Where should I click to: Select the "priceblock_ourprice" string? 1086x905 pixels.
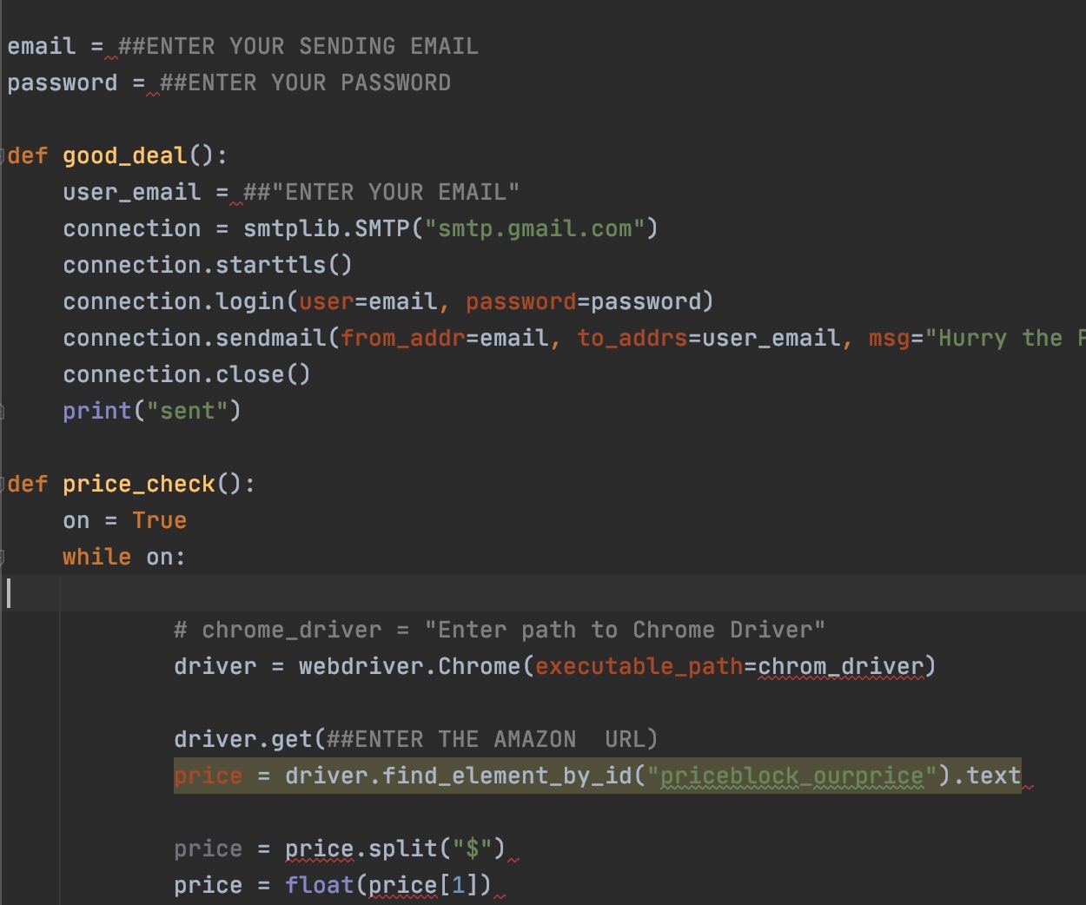point(791,776)
